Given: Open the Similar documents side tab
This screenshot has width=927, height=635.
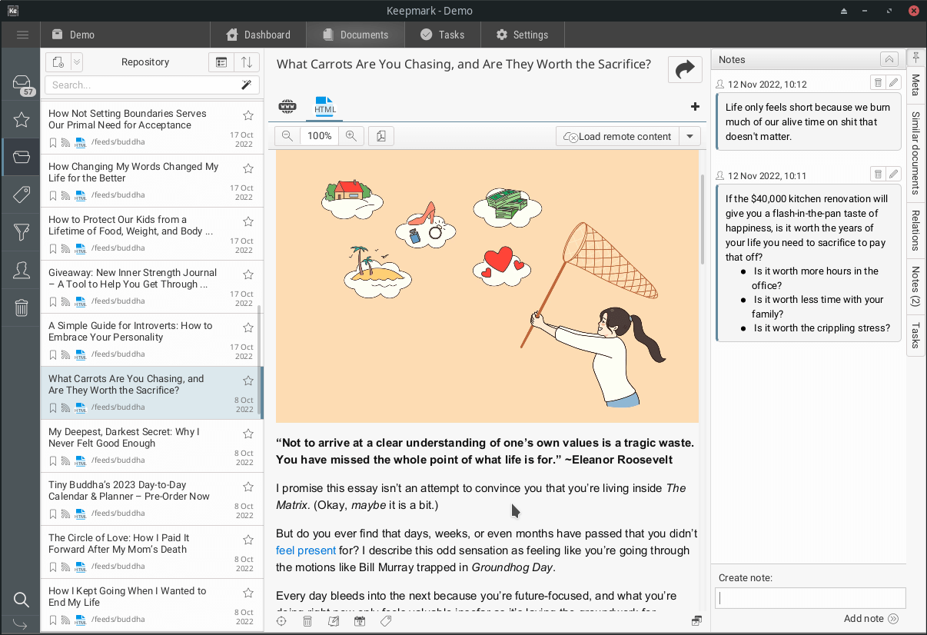Looking at the screenshot, I should coord(916,153).
